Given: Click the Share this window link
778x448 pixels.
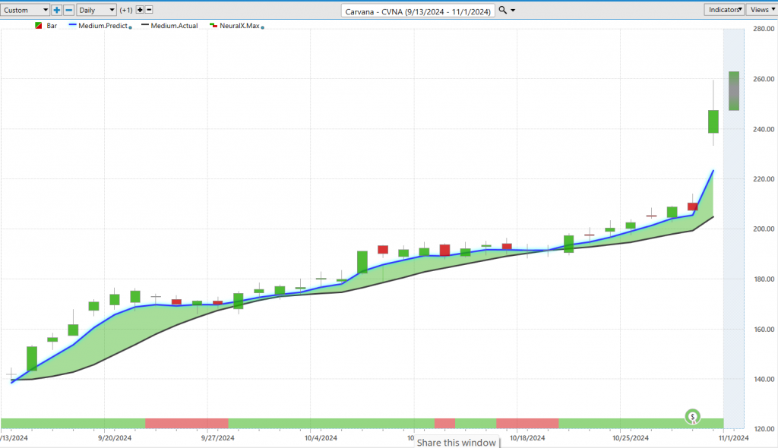Looking at the screenshot, I should [458, 443].
